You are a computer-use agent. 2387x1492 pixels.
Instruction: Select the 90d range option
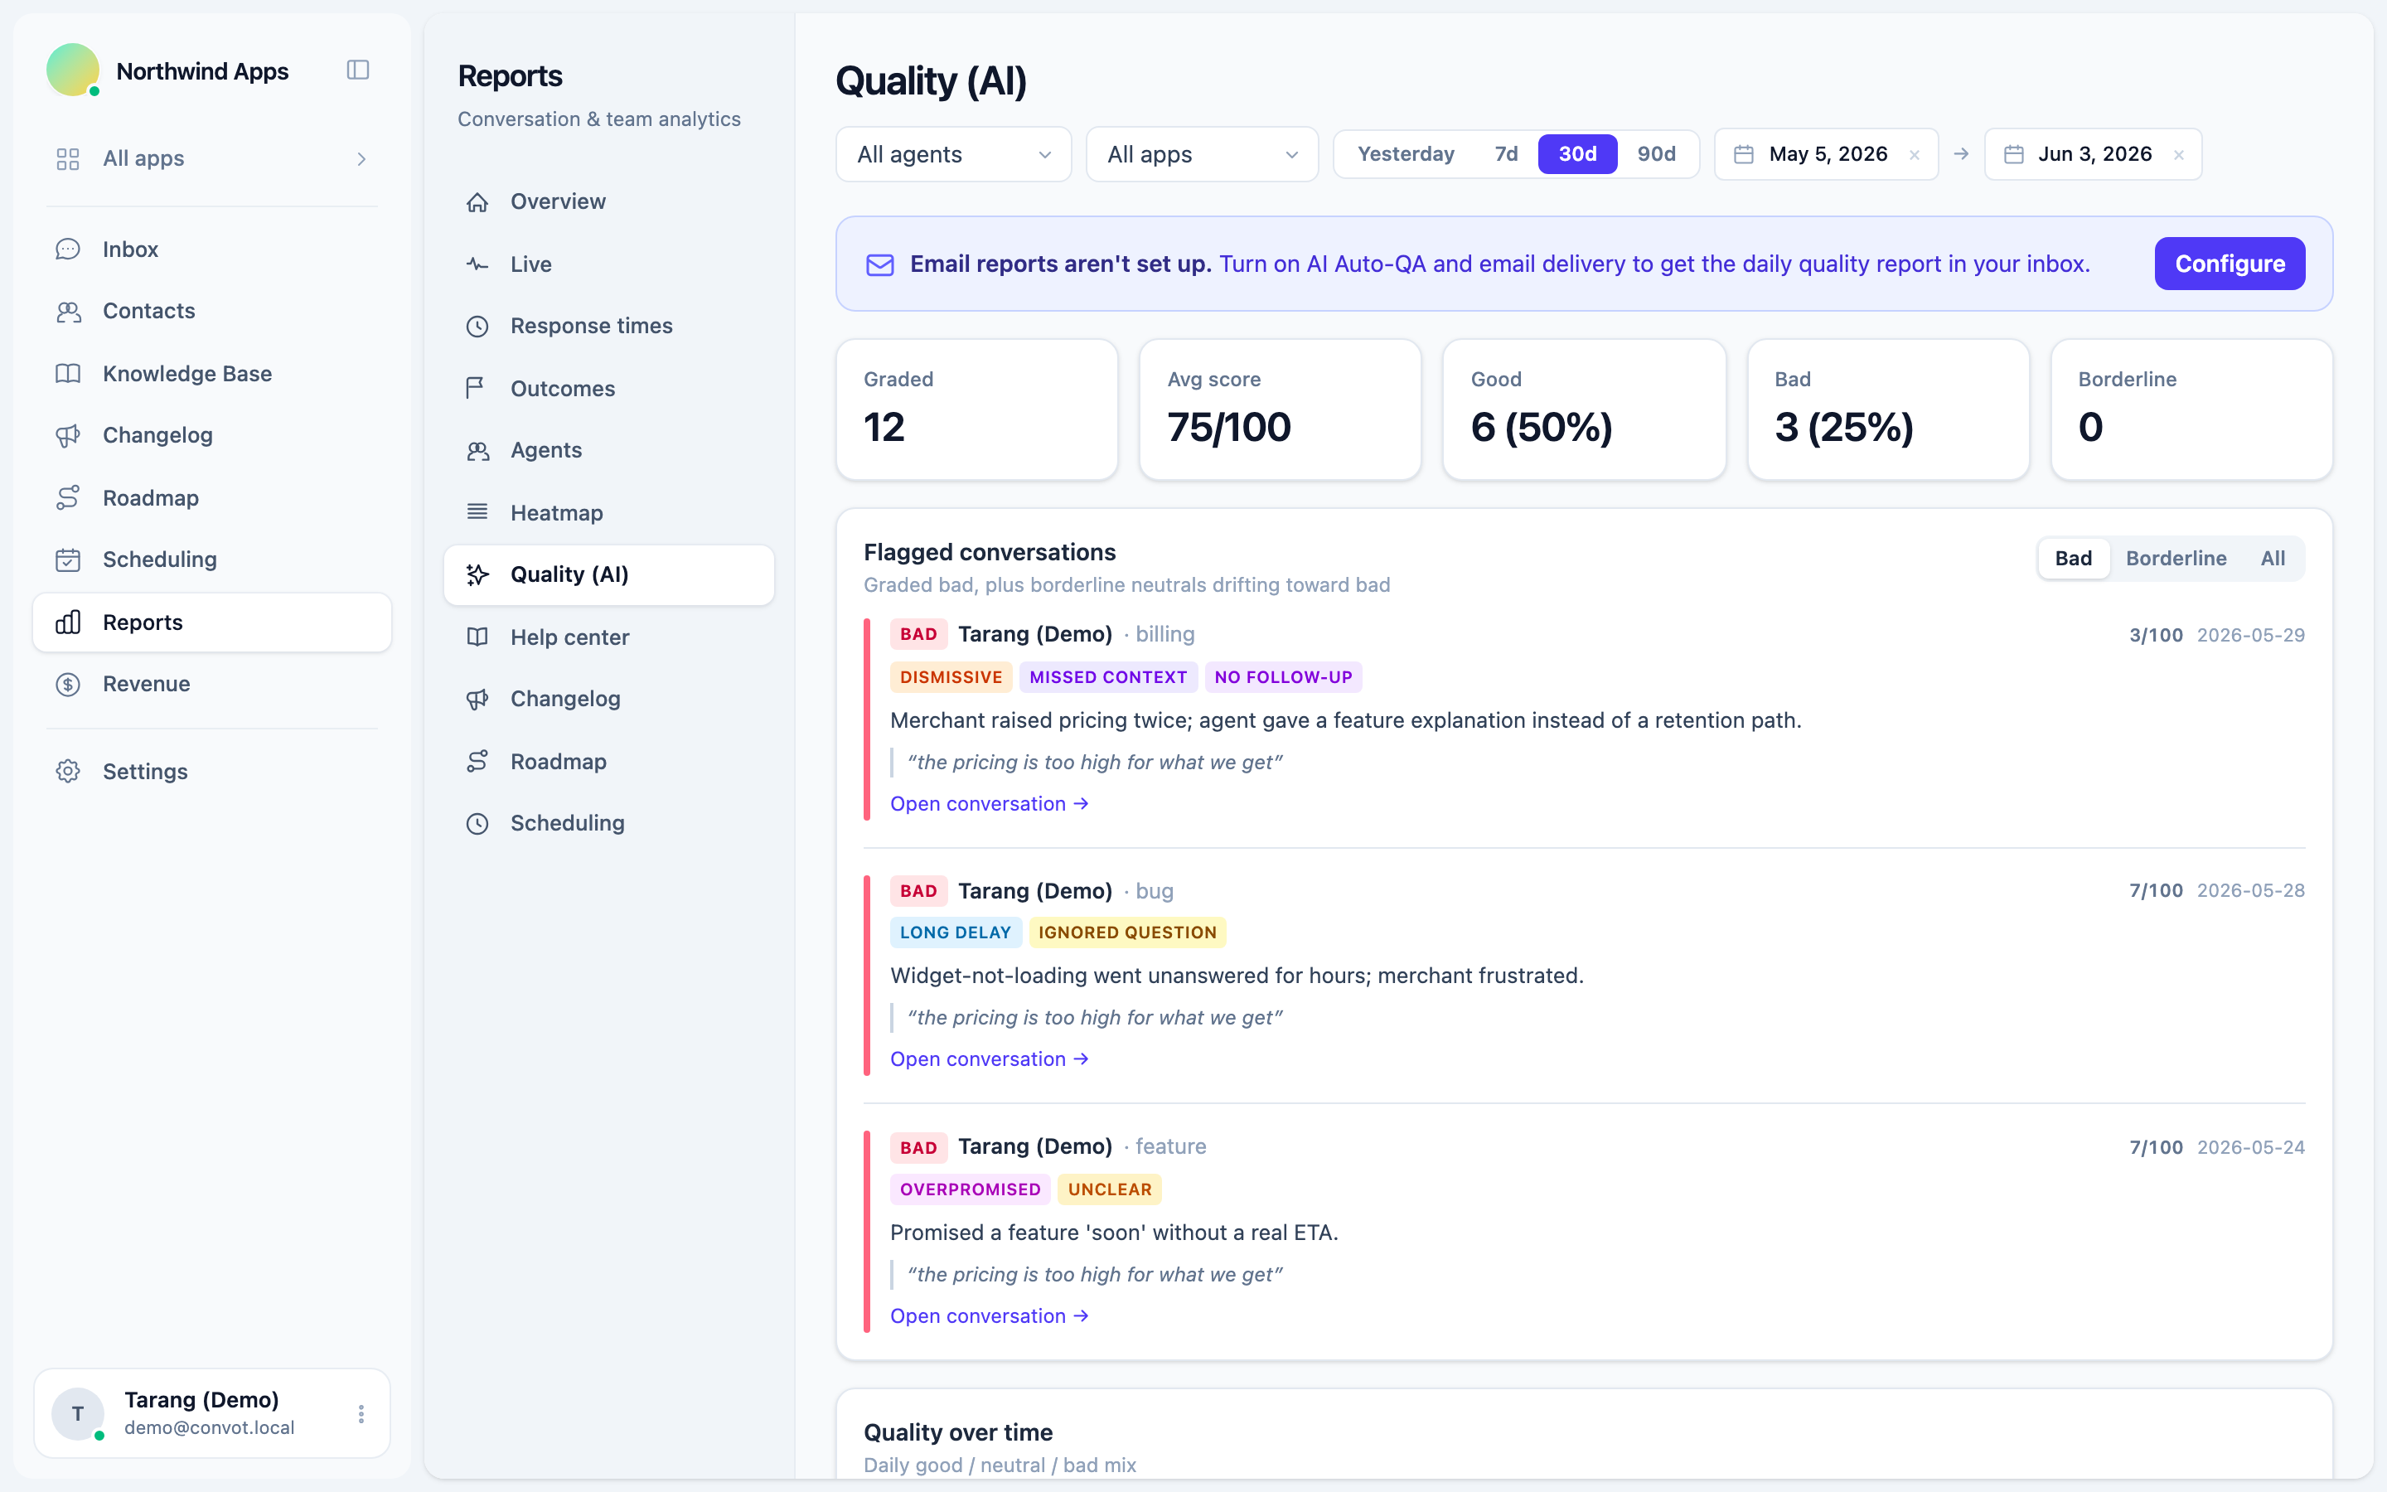point(1656,154)
